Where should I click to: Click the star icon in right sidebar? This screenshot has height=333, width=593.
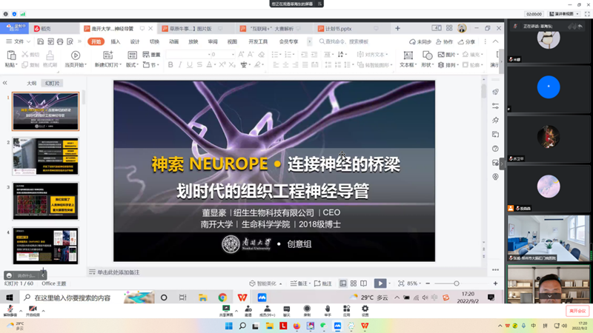pos(495,120)
